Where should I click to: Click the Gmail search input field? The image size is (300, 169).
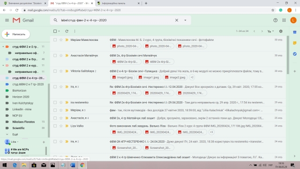click(x=117, y=20)
